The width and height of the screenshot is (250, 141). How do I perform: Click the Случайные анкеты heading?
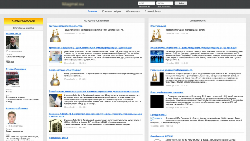[23, 28]
